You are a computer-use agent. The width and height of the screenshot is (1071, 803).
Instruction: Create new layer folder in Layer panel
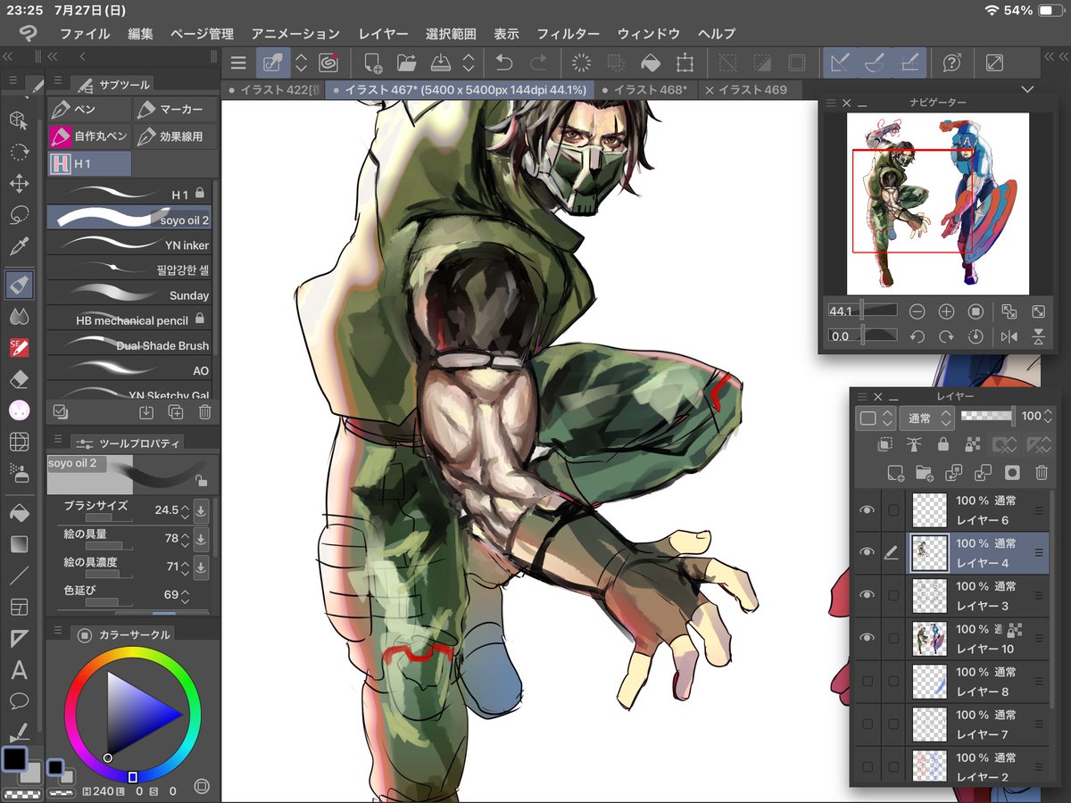(x=924, y=473)
